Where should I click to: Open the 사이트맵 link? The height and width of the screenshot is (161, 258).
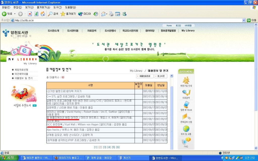(188, 25)
